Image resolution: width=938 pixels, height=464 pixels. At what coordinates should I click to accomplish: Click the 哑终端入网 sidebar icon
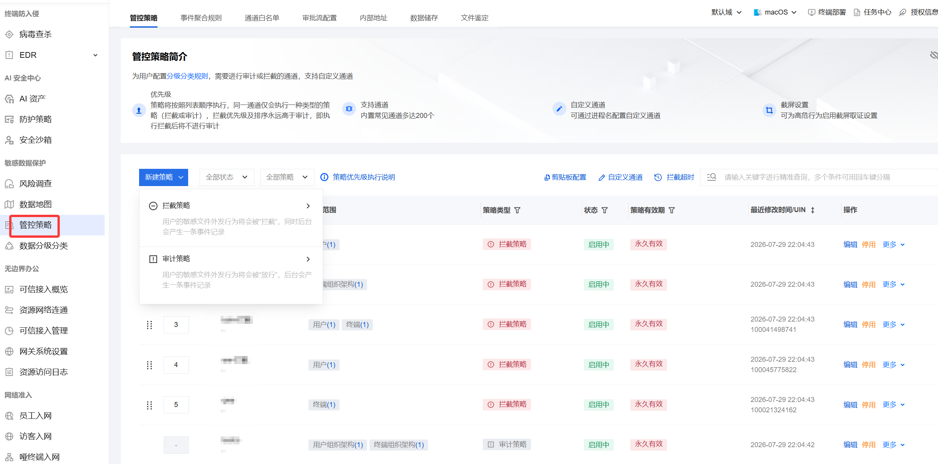point(9,457)
